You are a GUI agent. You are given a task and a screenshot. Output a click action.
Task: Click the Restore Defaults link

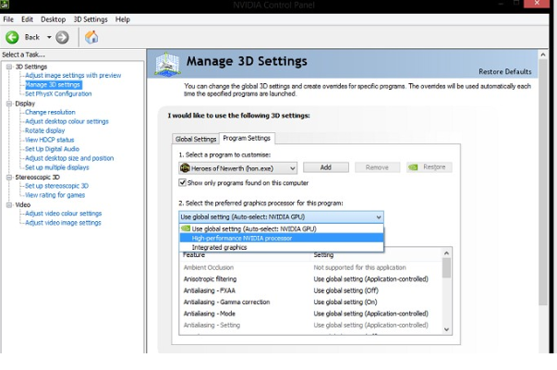[505, 71]
